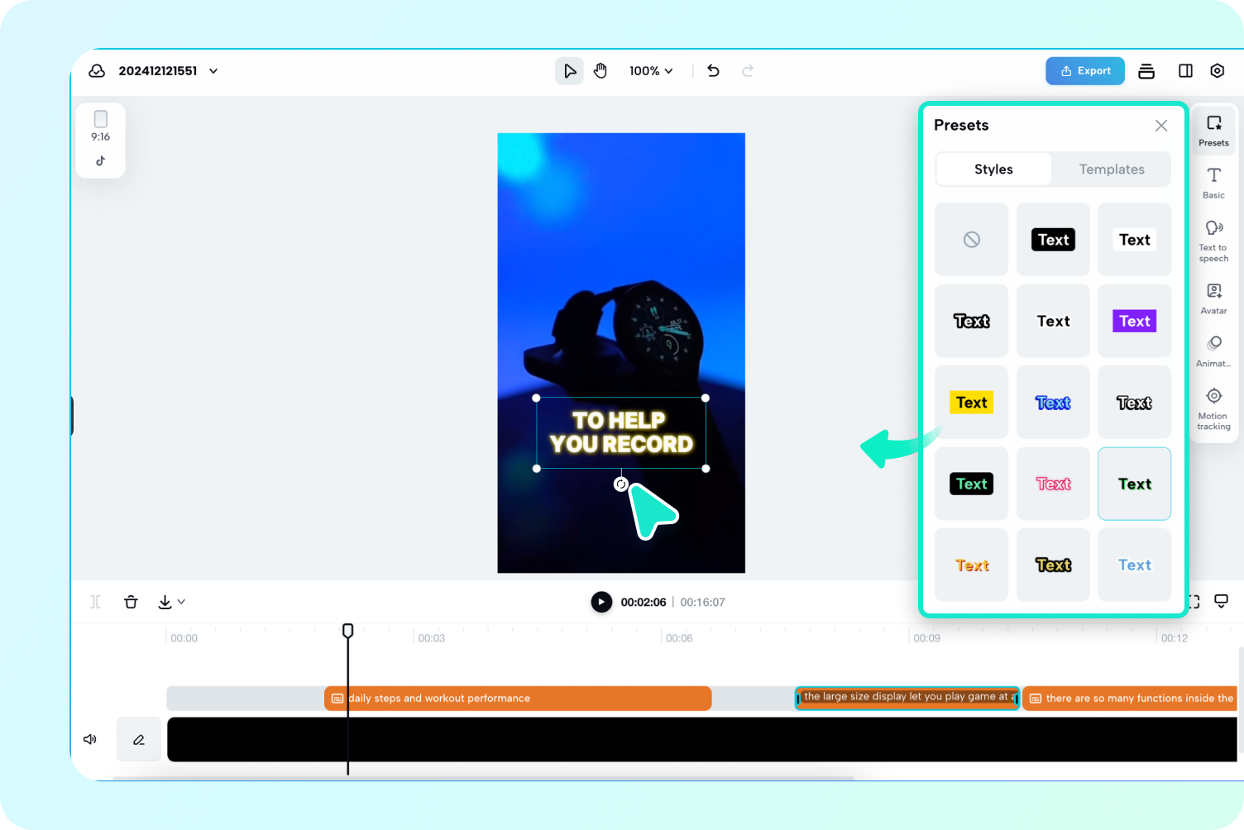Select the Presets panel icon
Screen dimensions: 1244x830
pos(1213,128)
